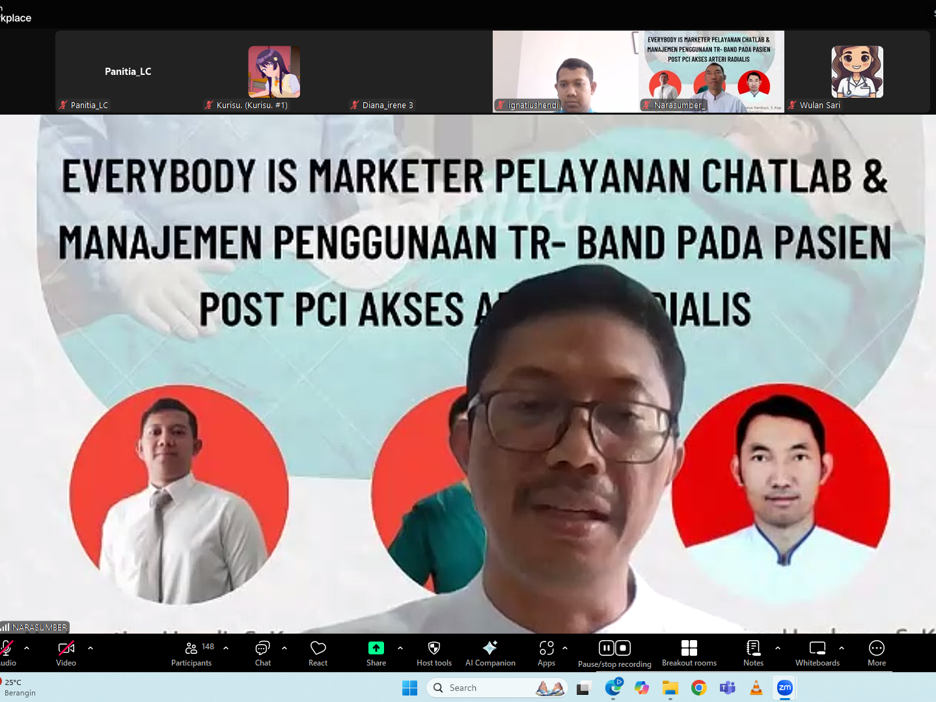The height and width of the screenshot is (702, 936).
Task: Open AI Companion
Action: [x=490, y=653]
